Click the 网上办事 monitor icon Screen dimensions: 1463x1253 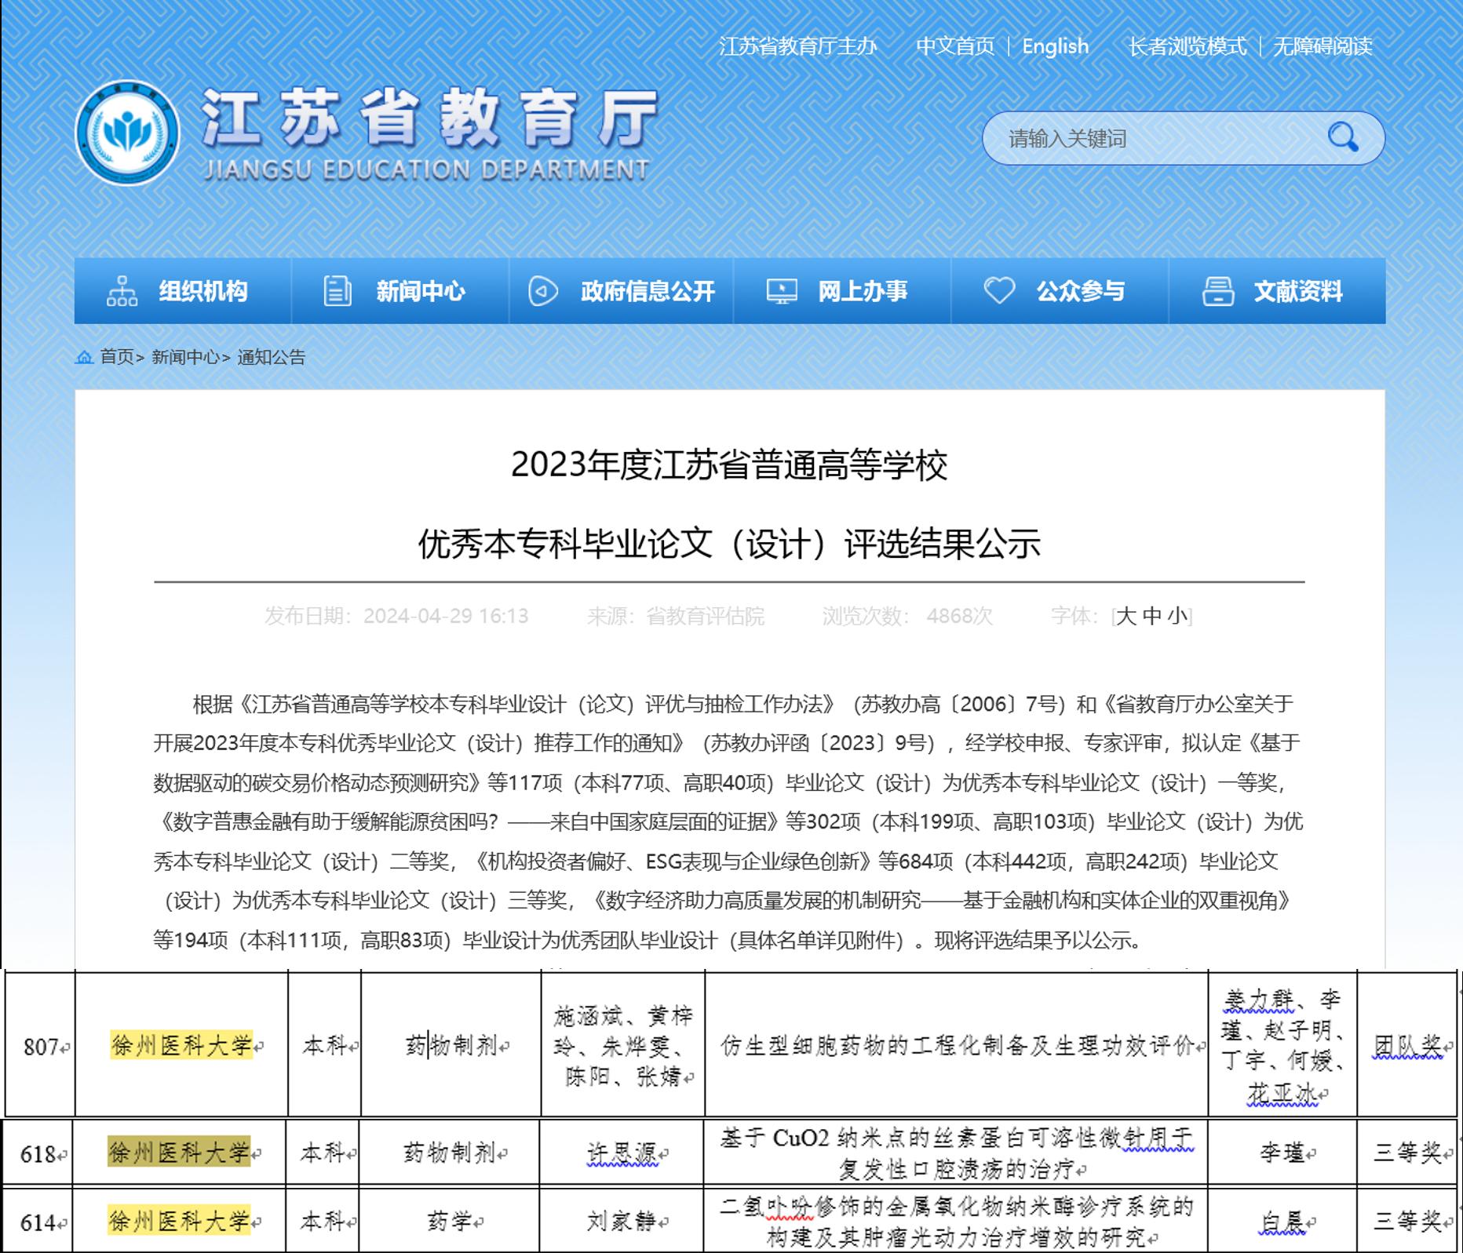(782, 291)
